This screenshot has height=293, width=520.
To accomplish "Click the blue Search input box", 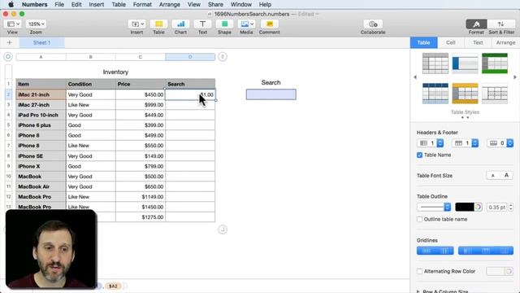I will pyautogui.click(x=271, y=94).
